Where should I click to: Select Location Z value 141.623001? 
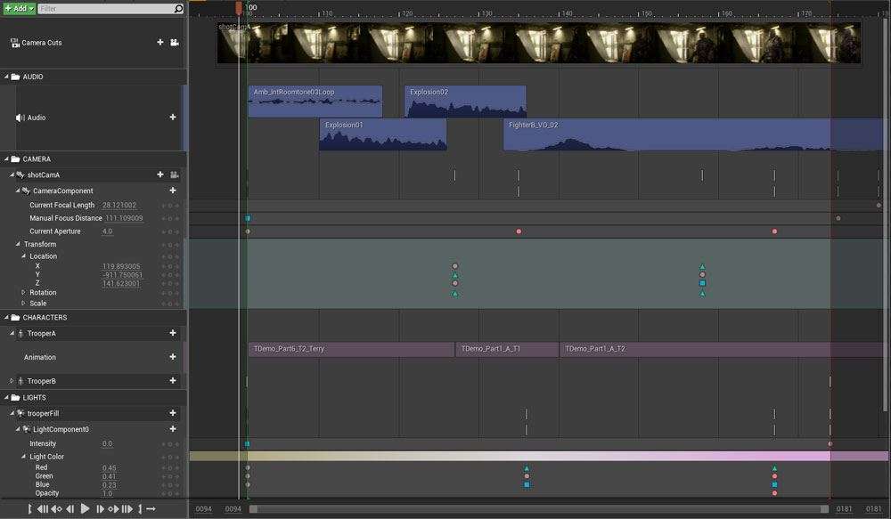[121, 283]
